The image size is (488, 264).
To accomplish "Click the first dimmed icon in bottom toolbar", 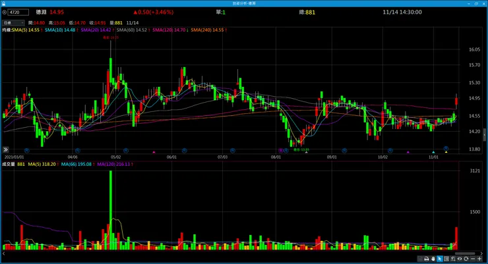I will [x=420, y=259].
